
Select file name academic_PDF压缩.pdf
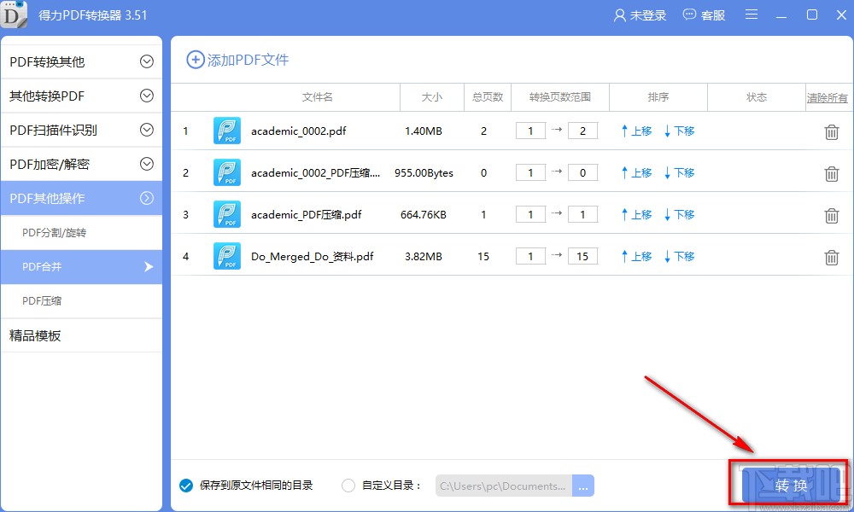[x=306, y=215]
